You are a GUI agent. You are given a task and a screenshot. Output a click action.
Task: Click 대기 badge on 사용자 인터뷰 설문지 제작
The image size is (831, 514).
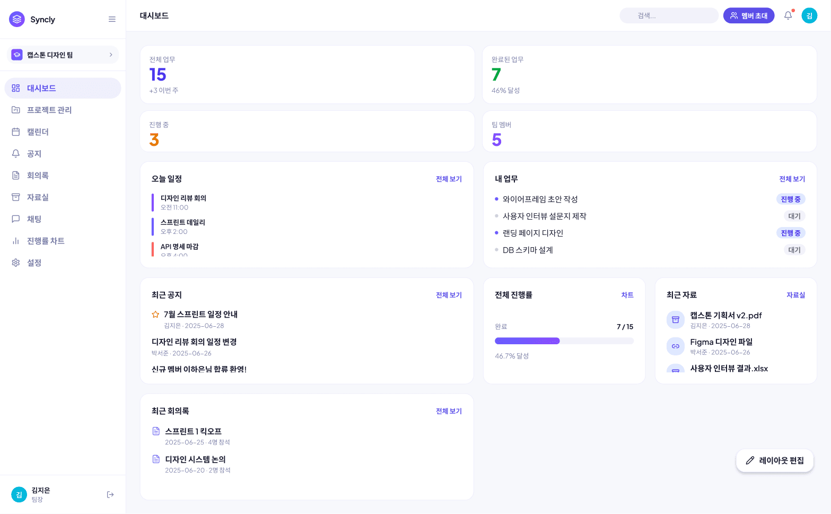794,216
